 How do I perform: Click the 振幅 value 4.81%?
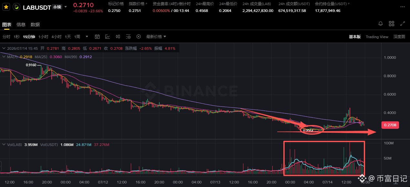(x=170, y=48)
